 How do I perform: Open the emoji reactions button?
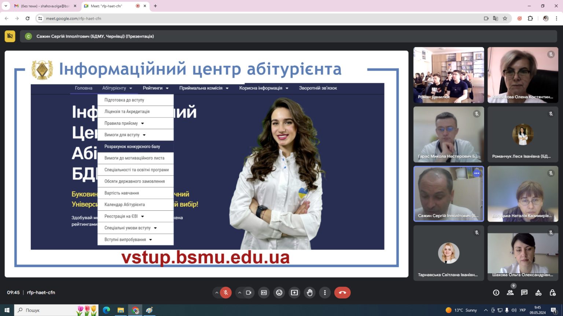coord(279,293)
